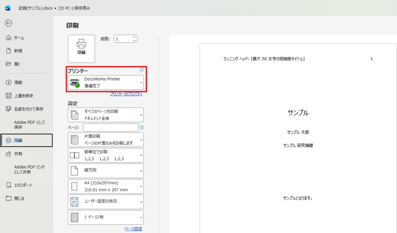Open the すべてのページを印刷 dropdown
The image size is (397, 233).
[x=106, y=115]
